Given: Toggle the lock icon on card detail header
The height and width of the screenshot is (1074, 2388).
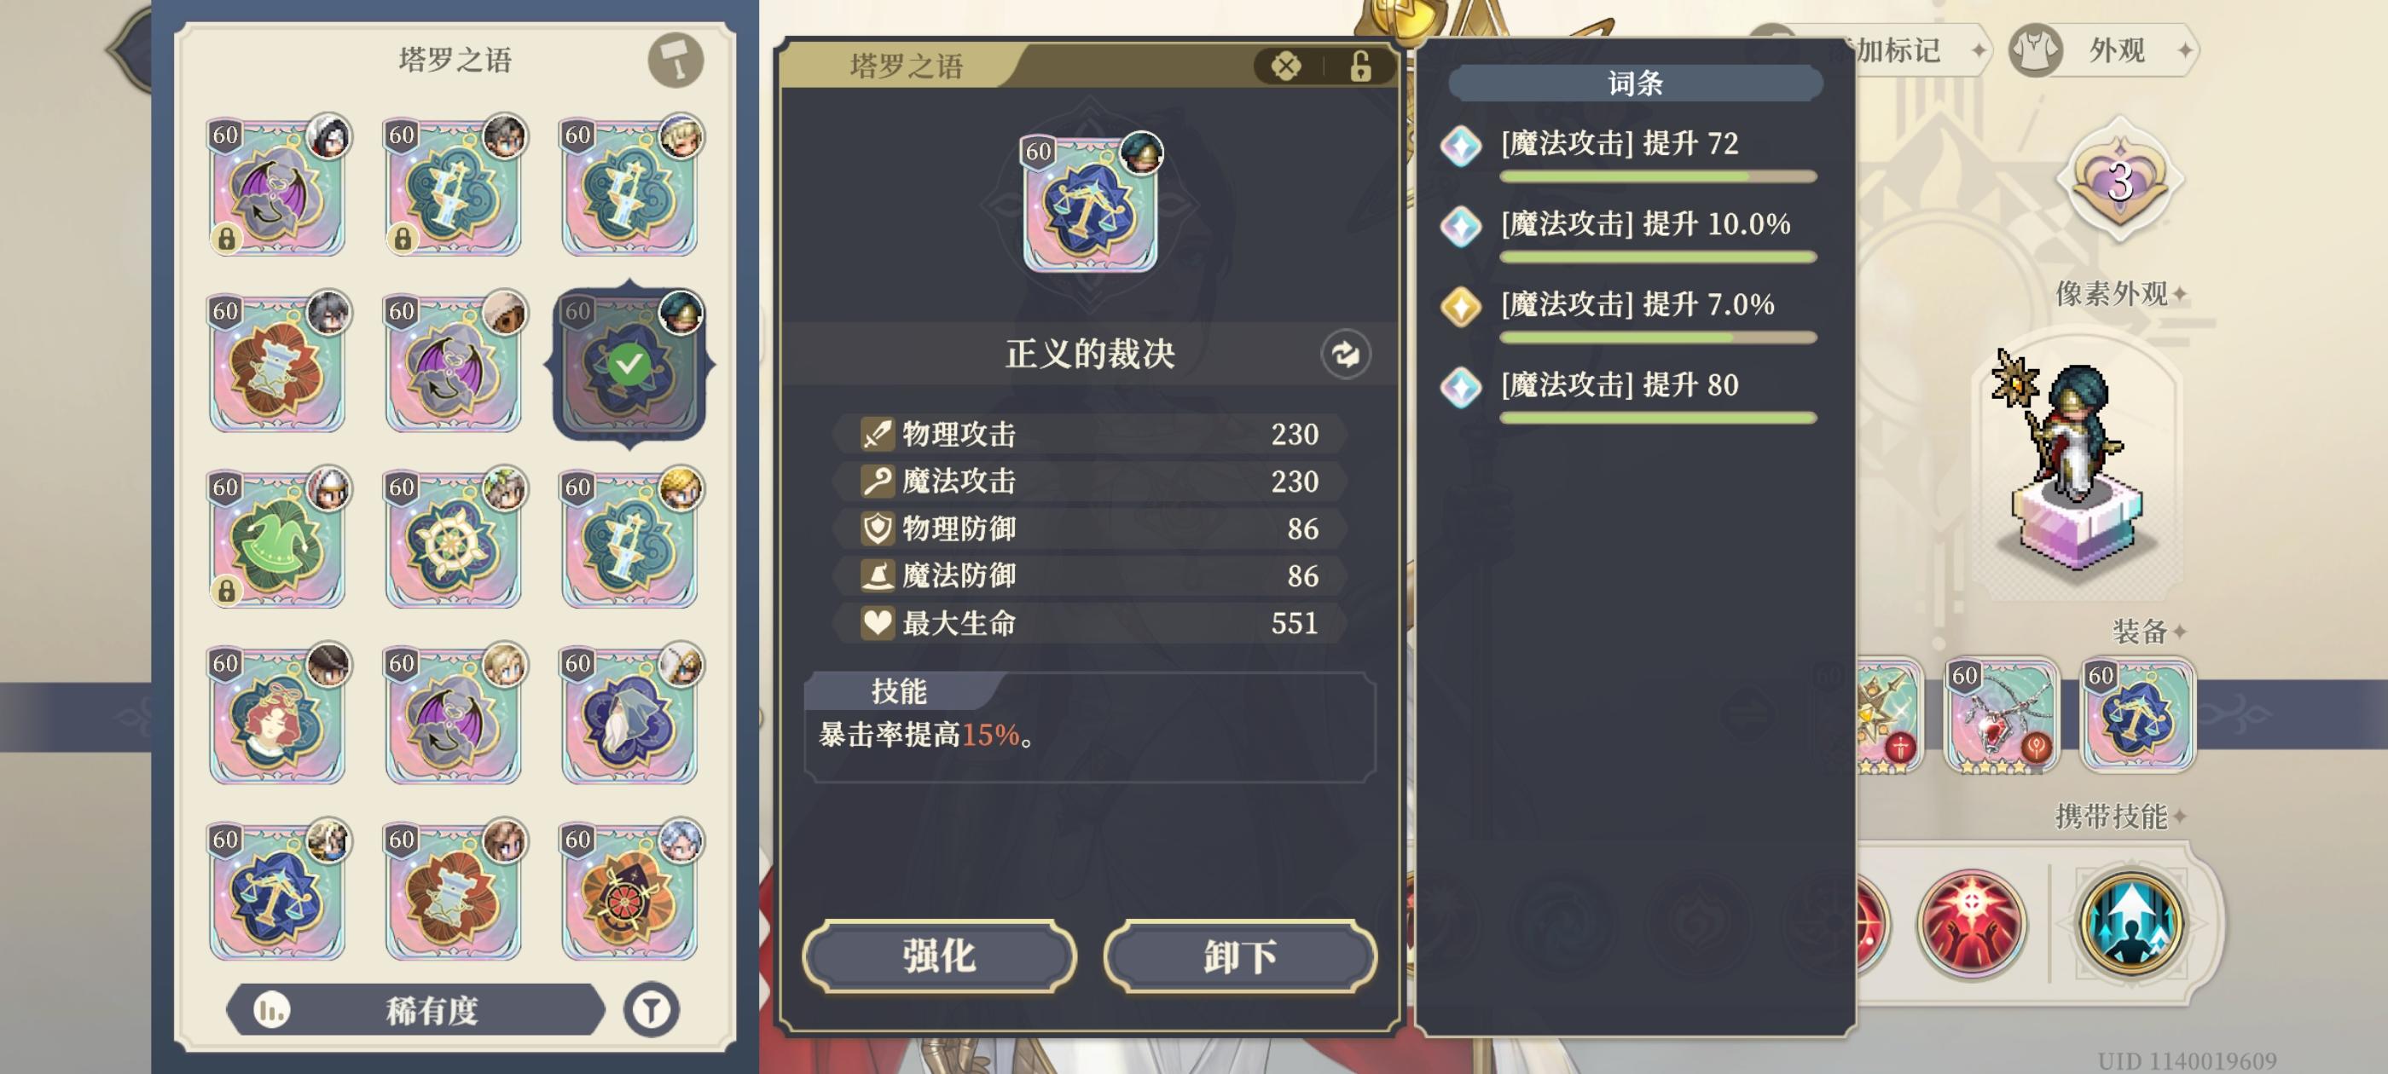Looking at the screenshot, I should point(1360,66).
